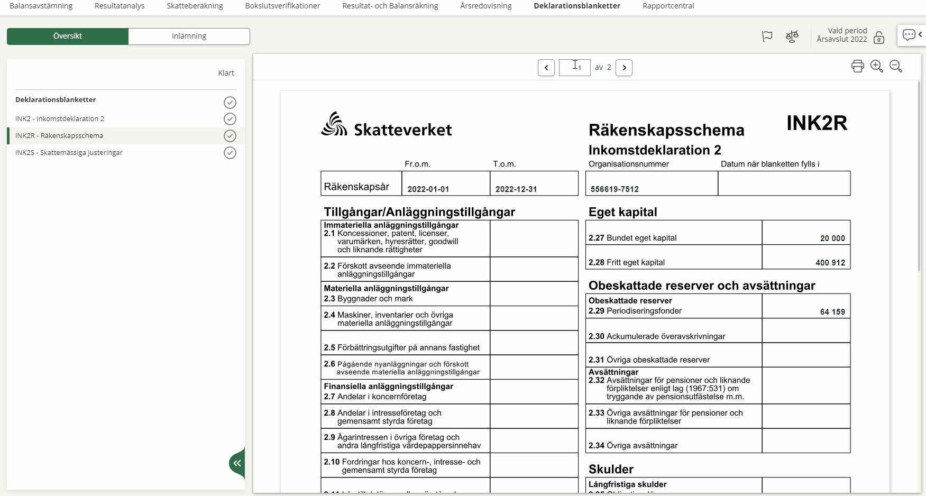Toggle Klart check for Deklarationsblanketter
This screenshot has height=496, width=926.
(230, 102)
